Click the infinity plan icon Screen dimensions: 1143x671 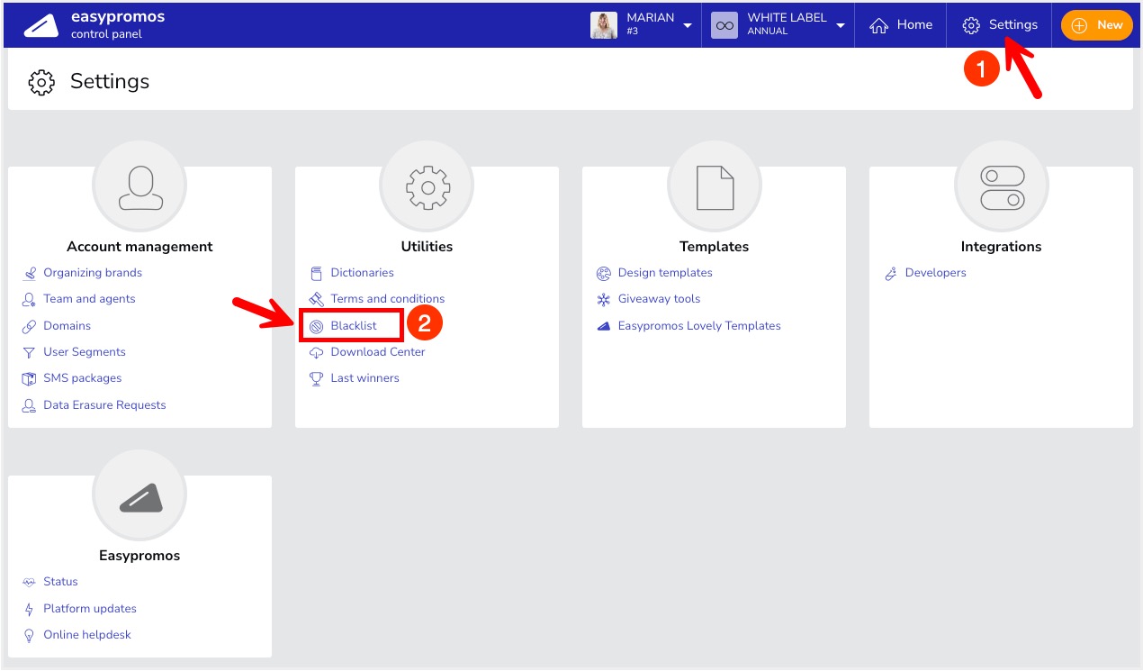tap(724, 25)
